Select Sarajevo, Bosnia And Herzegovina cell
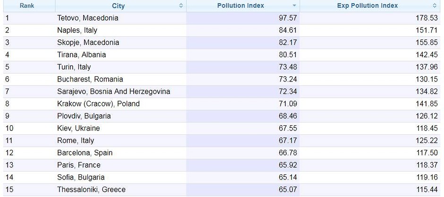 click(113, 91)
